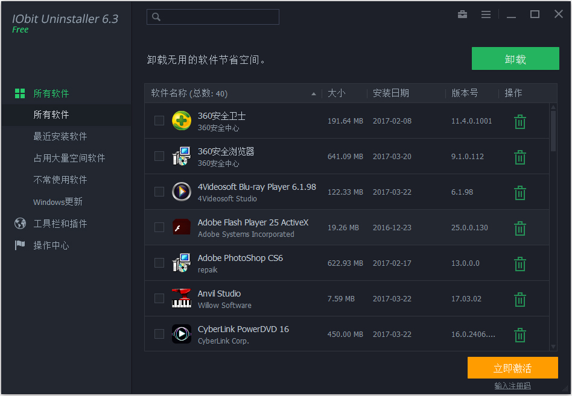Check the box for 360安全浏览器
572x396 pixels.
coord(159,156)
